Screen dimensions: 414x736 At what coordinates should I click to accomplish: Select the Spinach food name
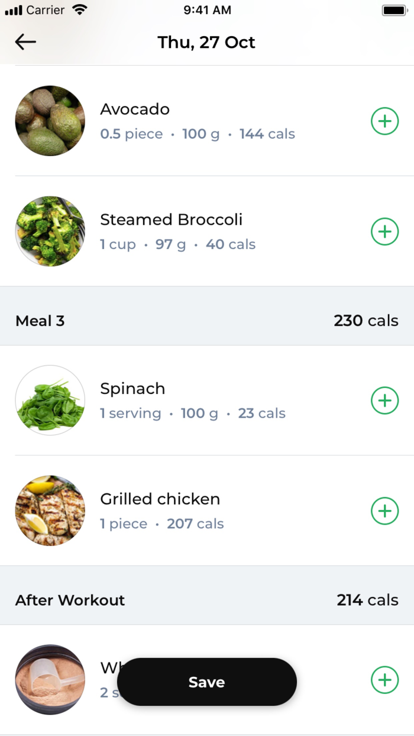click(132, 389)
